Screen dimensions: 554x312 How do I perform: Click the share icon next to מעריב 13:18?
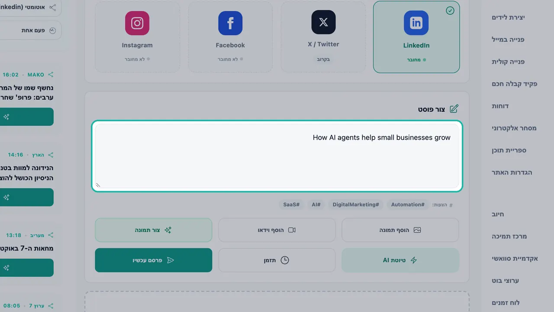coord(51,235)
